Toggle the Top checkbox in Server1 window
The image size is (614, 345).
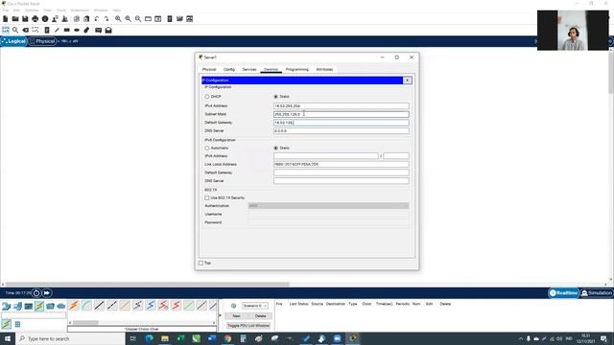(201, 264)
